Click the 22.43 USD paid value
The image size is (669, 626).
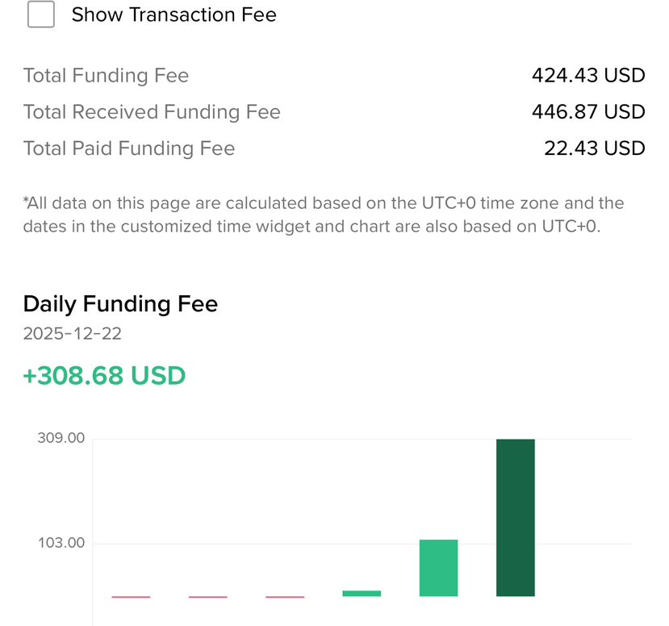pyautogui.click(x=595, y=148)
